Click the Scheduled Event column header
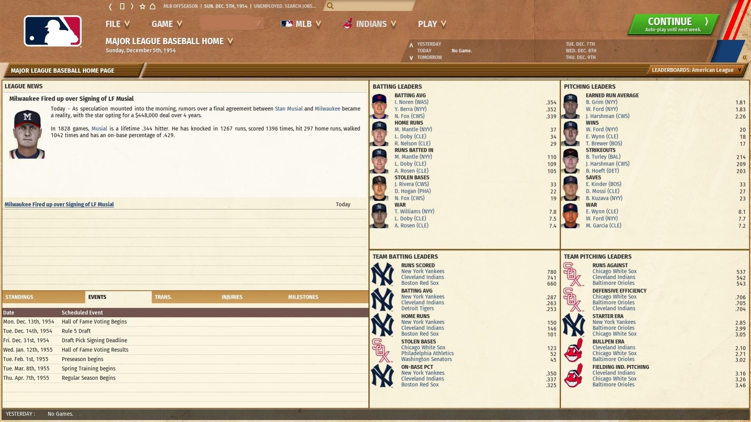 tap(82, 313)
